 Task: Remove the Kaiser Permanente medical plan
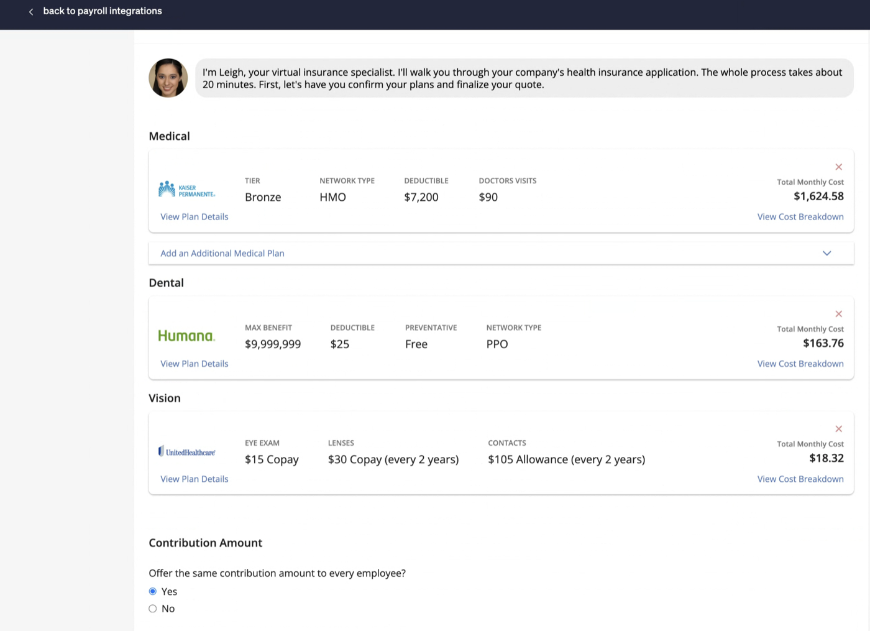tap(838, 167)
